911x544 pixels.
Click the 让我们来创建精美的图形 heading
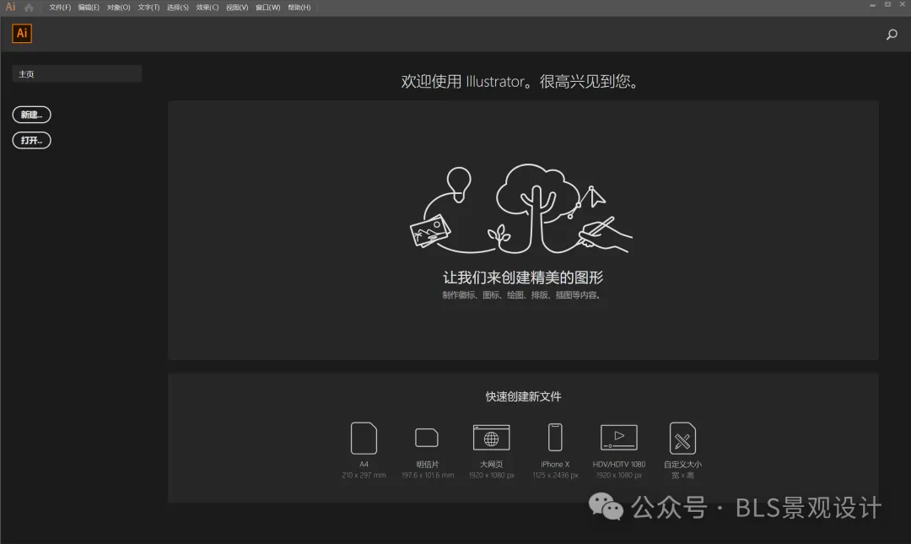(x=523, y=277)
